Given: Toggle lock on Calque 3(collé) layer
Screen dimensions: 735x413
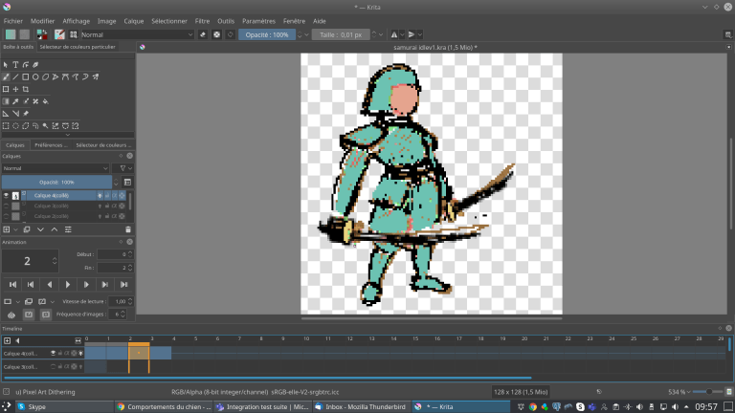Looking at the screenshot, I should 107,206.
